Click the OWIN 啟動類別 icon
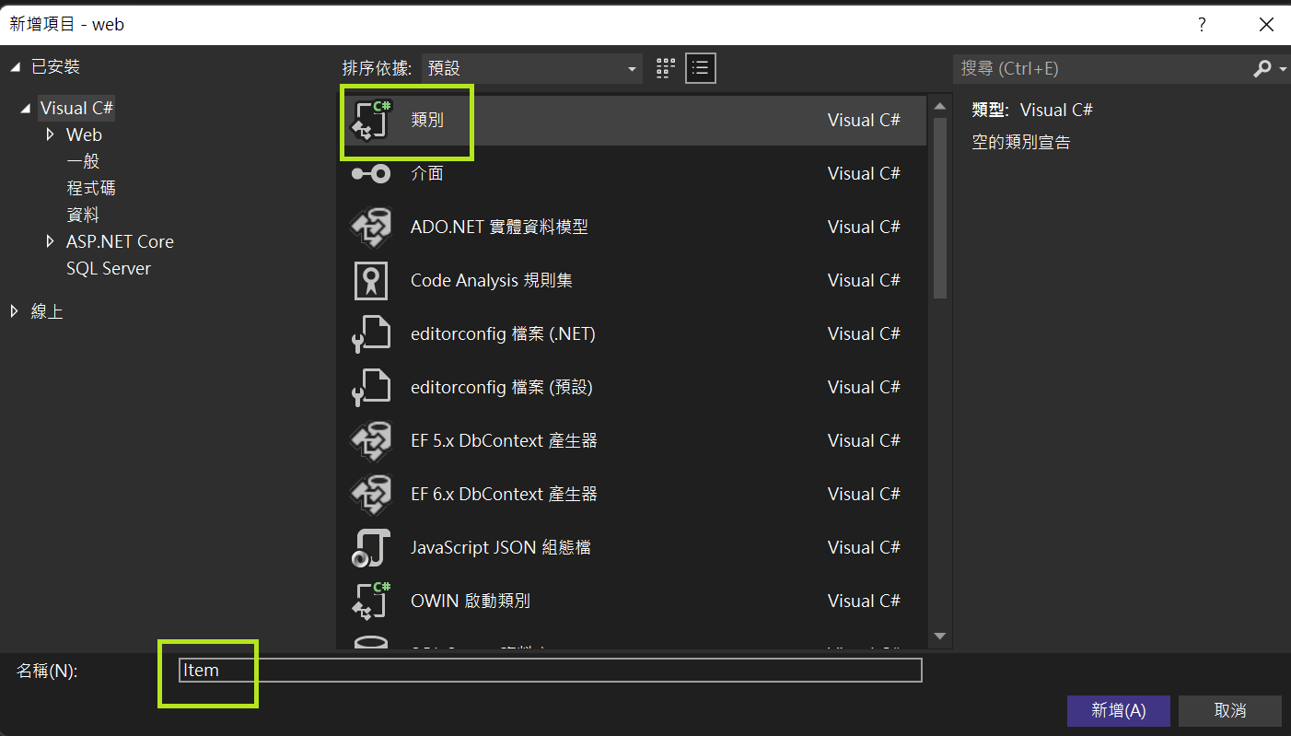1291x736 pixels. [x=372, y=601]
